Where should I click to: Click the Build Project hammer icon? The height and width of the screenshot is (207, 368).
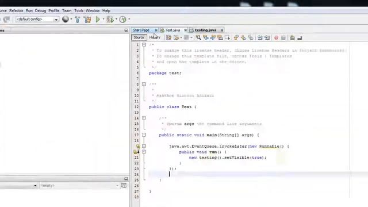point(77,19)
